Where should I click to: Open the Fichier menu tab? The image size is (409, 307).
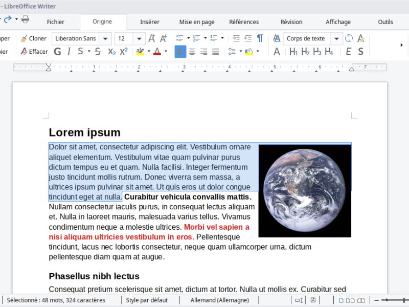pos(55,22)
